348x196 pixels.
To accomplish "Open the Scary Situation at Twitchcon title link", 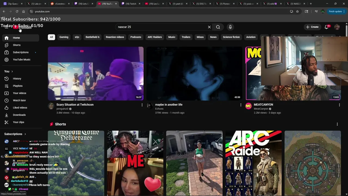I will pyautogui.click(x=75, y=105).
